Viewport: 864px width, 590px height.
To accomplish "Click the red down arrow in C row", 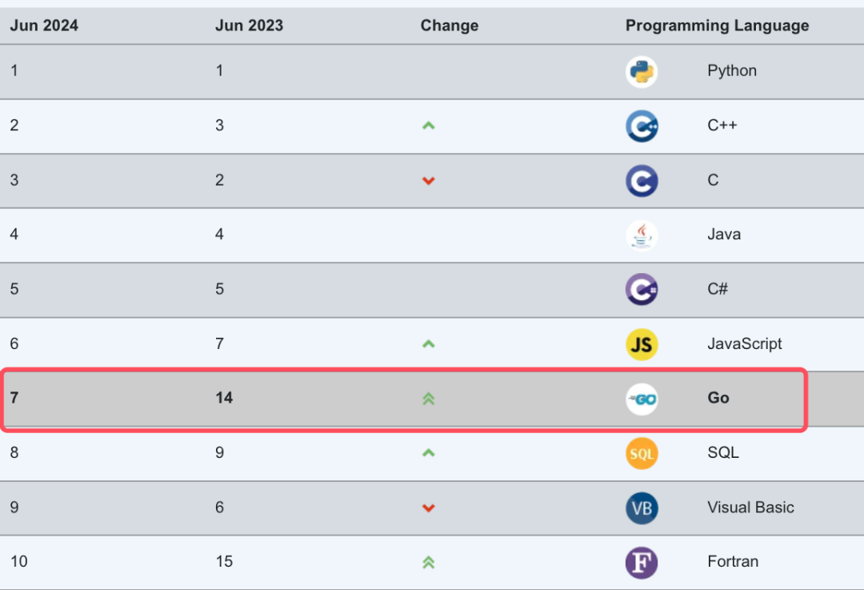I will click(428, 181).
